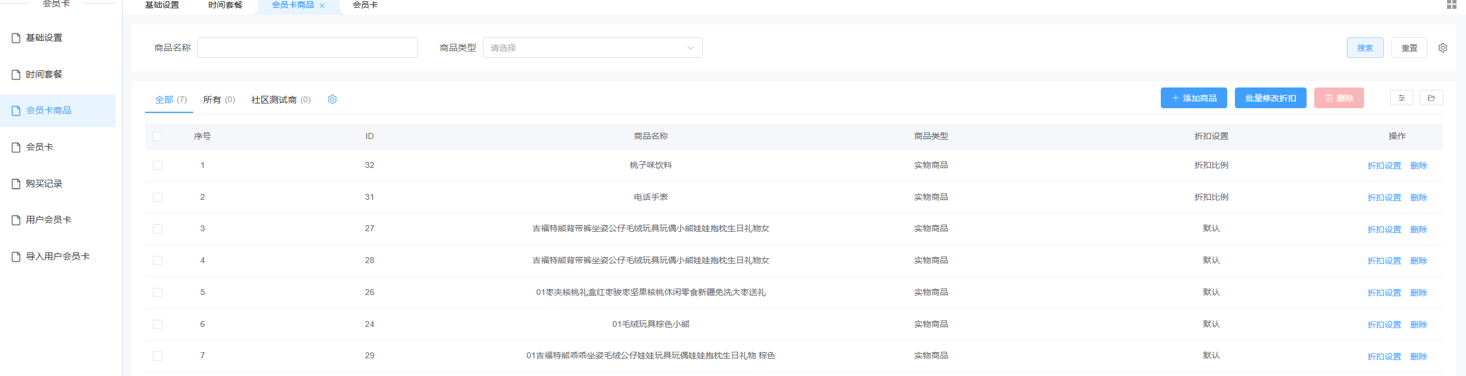Select all rows with header checkbox
Image resolution: width=1466 pixels, height=376 pixels.
[x=158, y=136]
